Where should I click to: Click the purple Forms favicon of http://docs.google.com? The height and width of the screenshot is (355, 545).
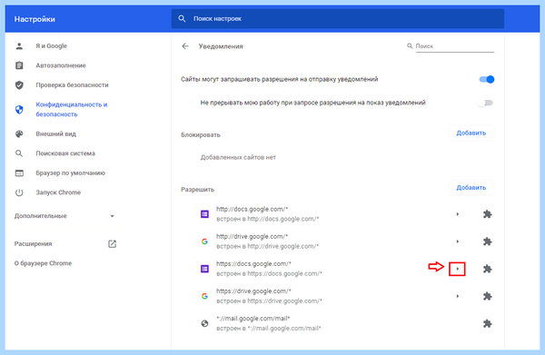click(x=204, y=214)
